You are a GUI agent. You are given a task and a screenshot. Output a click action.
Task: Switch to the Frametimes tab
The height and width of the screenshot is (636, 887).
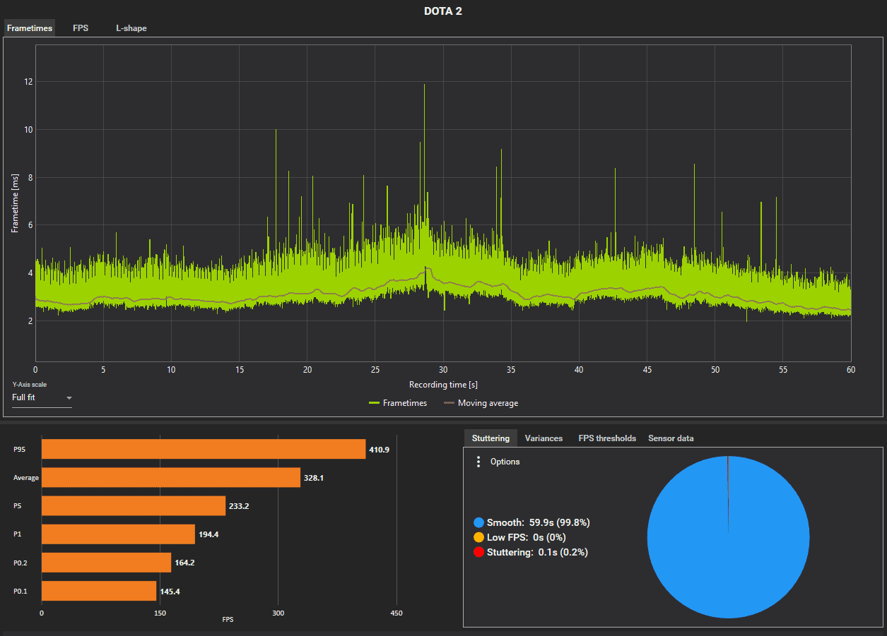(x=29, y=28)
